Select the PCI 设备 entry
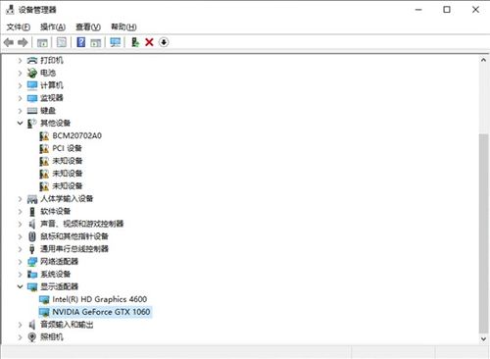Viewport: 490px width, 359px height. [x=67, y=148]
